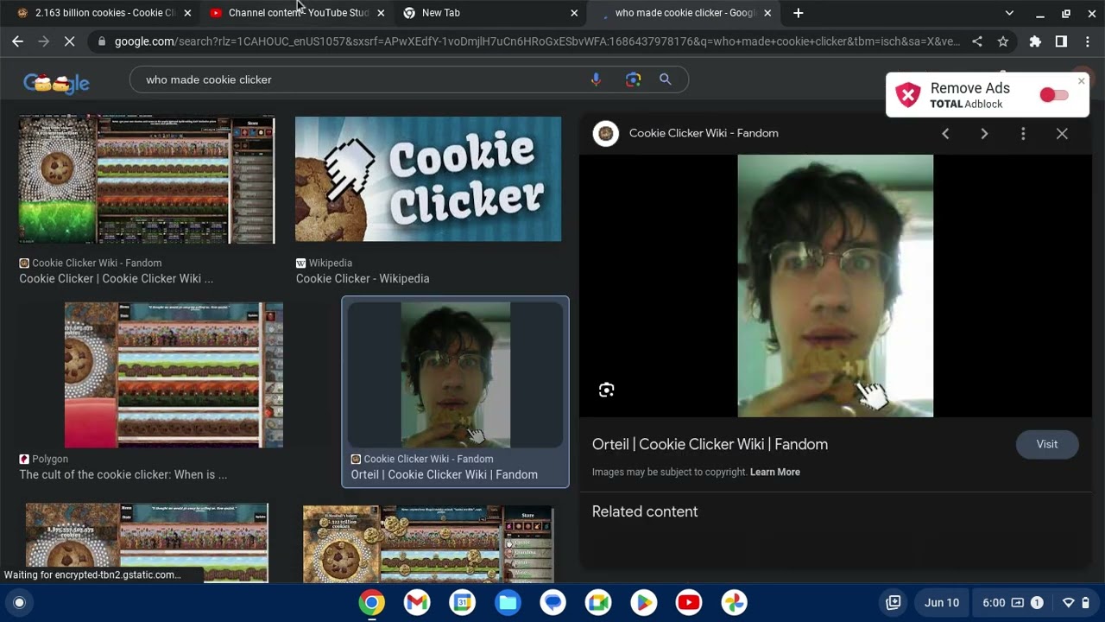Viewport: 1105px width, 622px height.
Task: Click the Related content heading
Action: coord(645,511)
